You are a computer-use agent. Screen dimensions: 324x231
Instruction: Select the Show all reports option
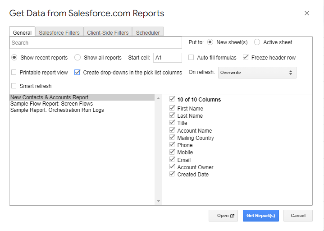pyautogui.click(x=78, y=58)
